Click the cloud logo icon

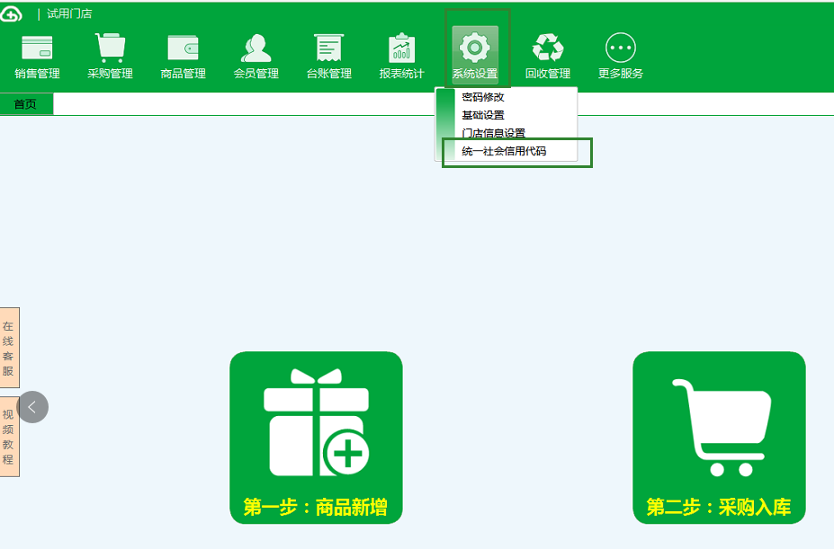pyautogui.click(x=11, y=13)
